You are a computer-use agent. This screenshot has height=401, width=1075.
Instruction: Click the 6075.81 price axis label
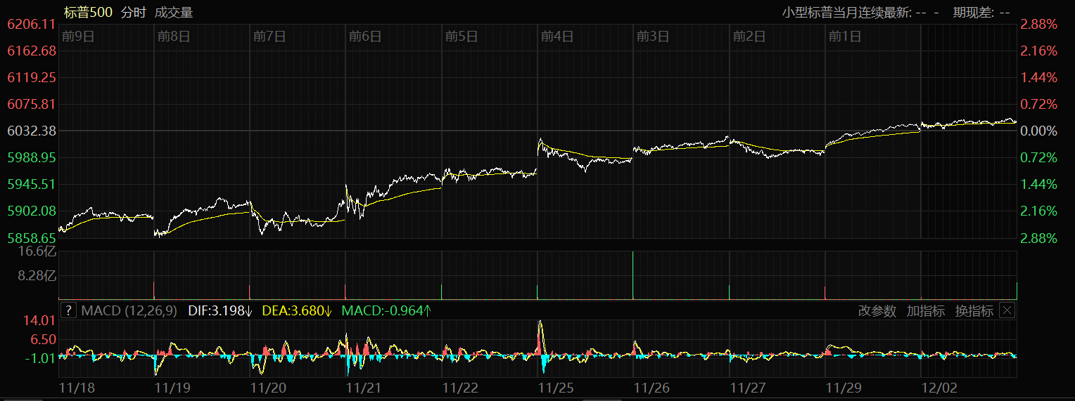tap(32, 104)
